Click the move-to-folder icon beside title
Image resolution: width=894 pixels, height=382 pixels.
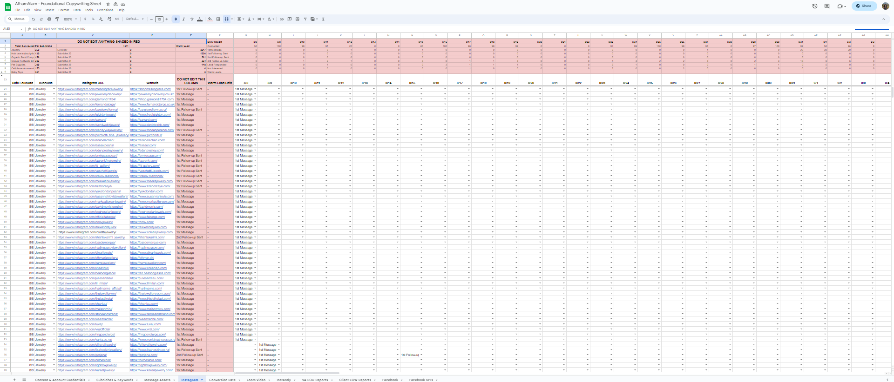(x=115, y=4)
